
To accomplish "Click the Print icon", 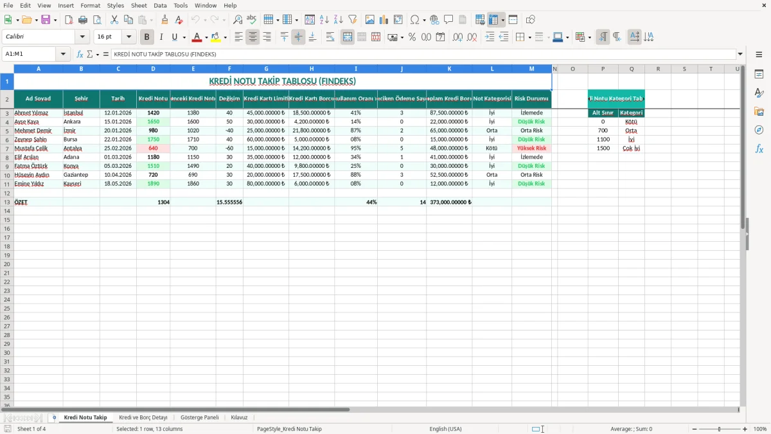I will tap(83, 20).
